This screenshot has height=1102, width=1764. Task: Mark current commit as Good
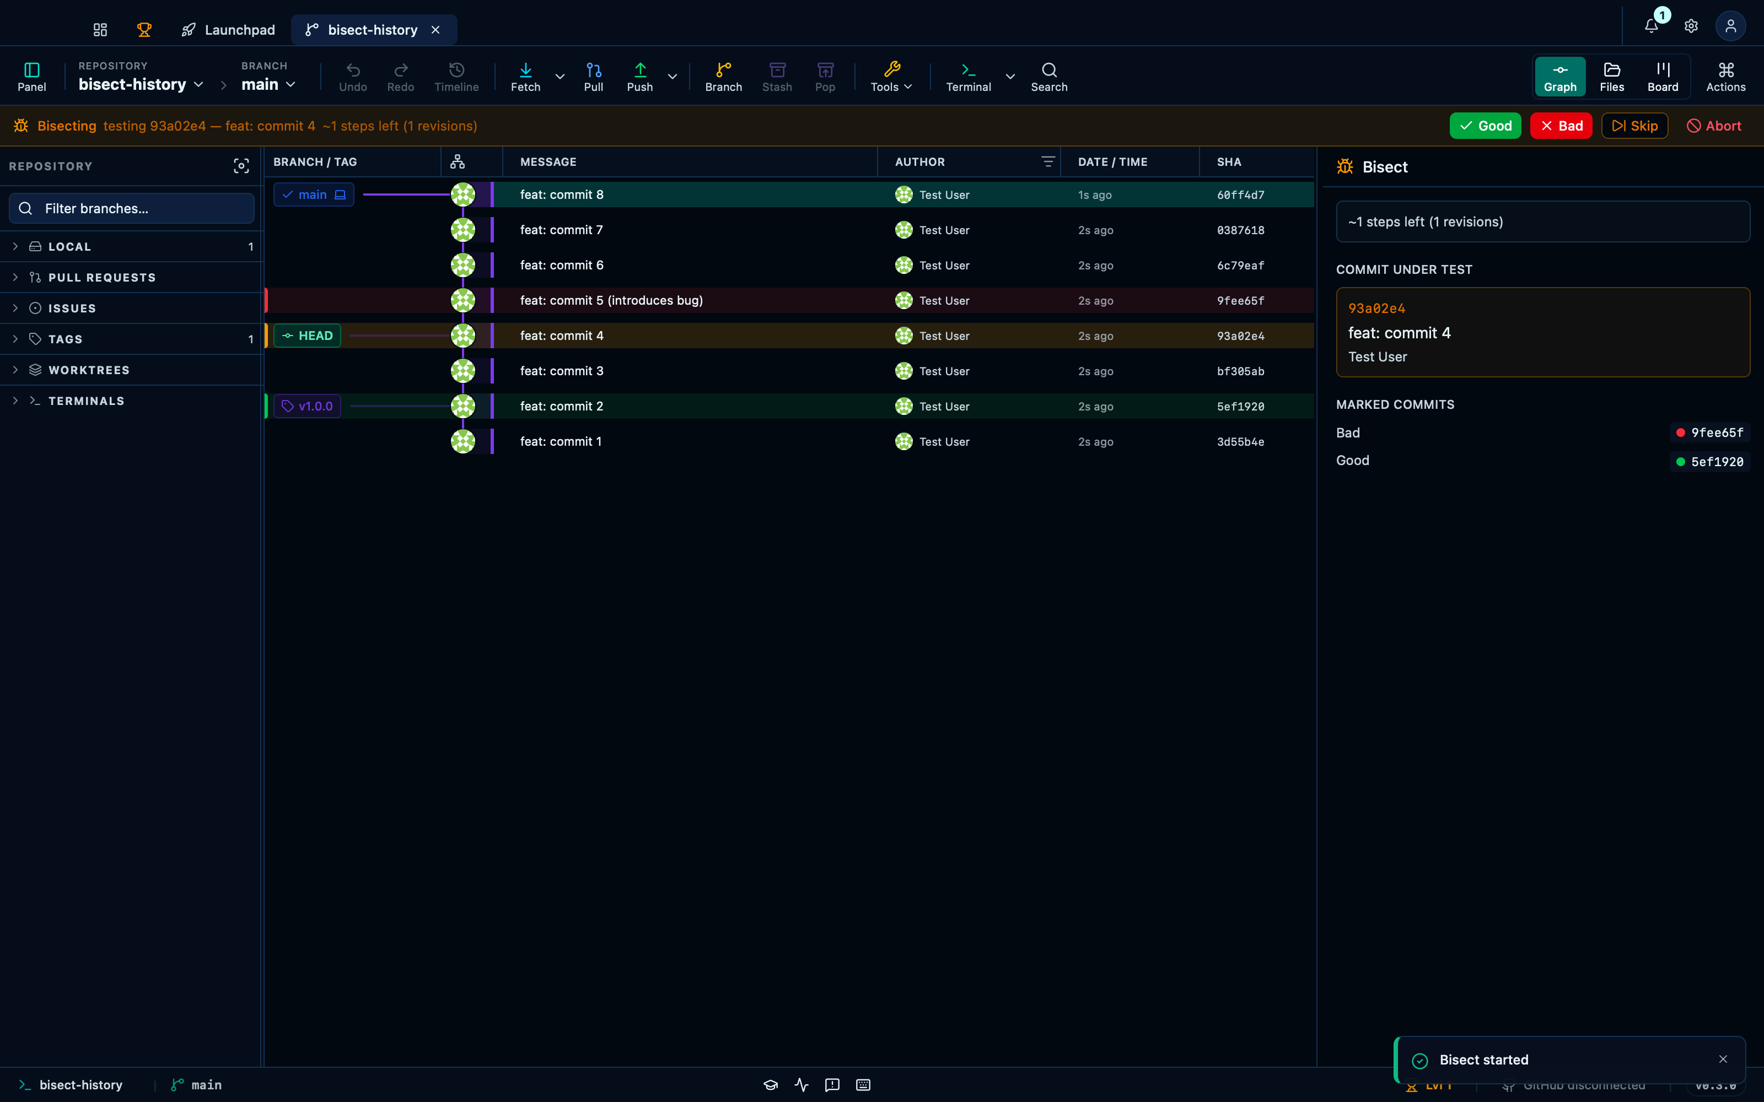tap(1485, 126)
